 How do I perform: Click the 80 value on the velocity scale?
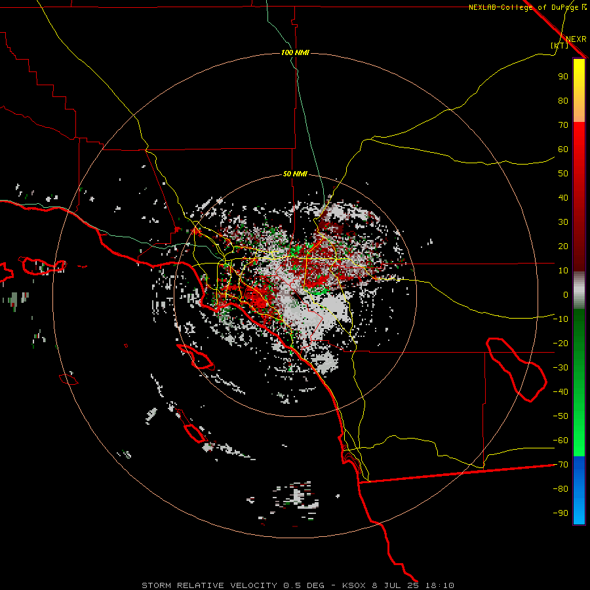[x=563, y=100]
